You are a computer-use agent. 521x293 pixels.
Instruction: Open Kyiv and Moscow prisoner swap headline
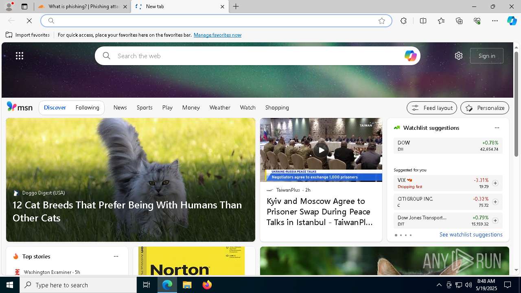[x=320, y=212]
